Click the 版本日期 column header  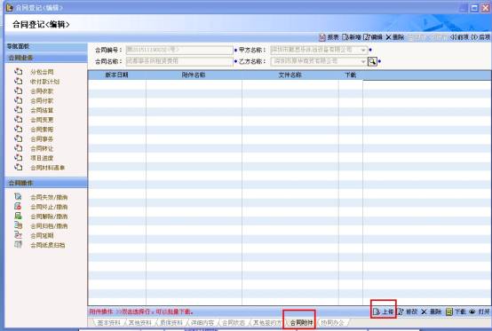point(116,75)
